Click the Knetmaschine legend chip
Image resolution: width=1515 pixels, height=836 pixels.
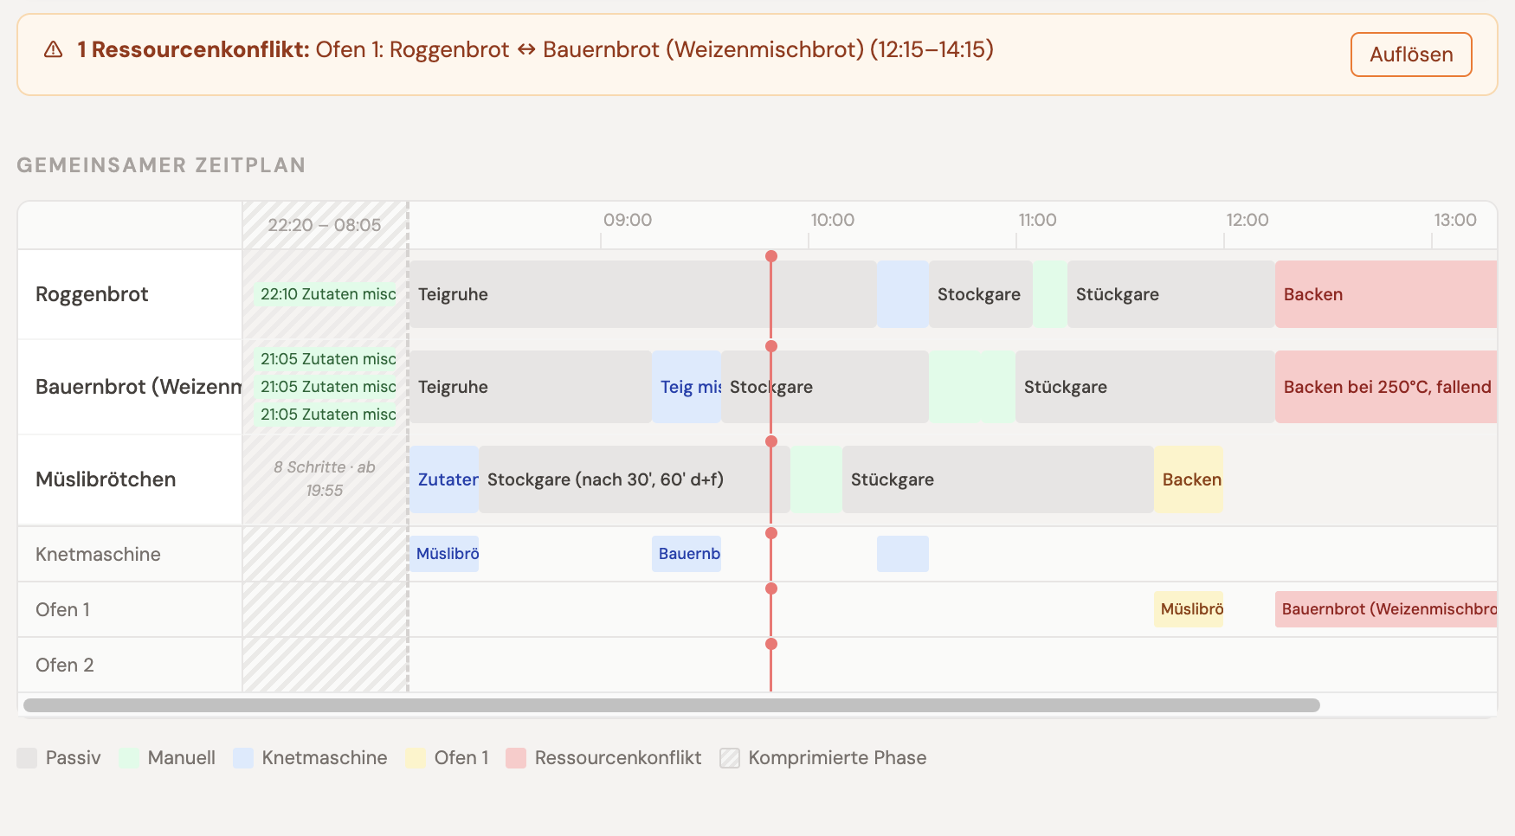tap(242, 757)
